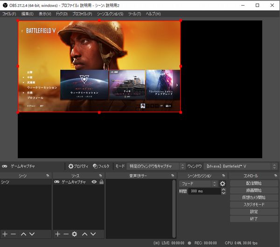Pop out the ソース dock icon
Screen dimensions: 280x247
point(100,175)
